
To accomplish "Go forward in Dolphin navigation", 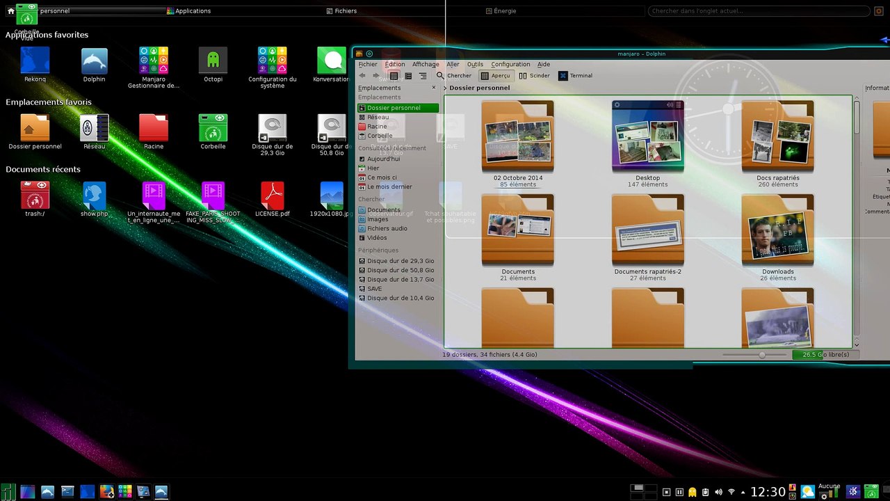I will 376,76.
